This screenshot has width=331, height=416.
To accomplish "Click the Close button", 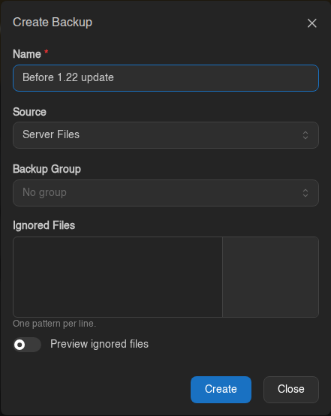I will (x=291, y=390).
